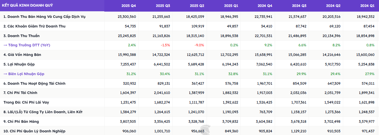This screenshot has width=379, height=135.
Task: Click the red -9.0% growth value
Action: (x=199, y=45)
